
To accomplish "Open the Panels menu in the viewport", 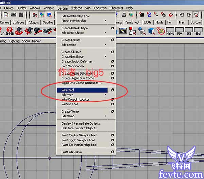I will [36, 41].
